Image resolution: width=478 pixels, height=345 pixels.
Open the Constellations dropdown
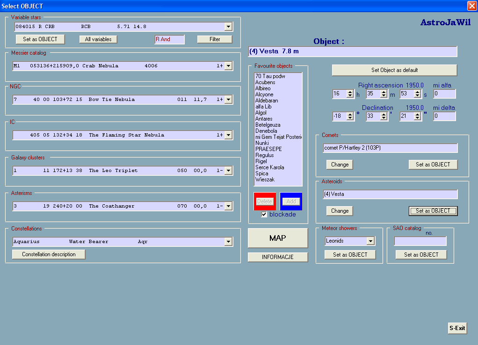pyautogui.click(x=228, y=242)
